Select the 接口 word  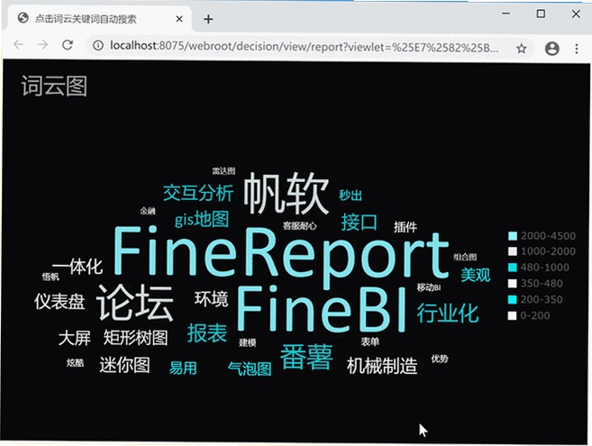click(359, 222)
